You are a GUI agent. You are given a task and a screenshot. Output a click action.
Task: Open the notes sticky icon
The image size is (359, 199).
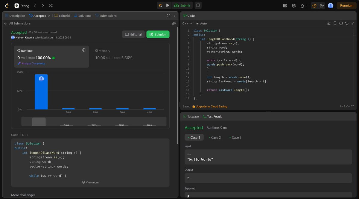pyautogui.click(x=198, y=5)
